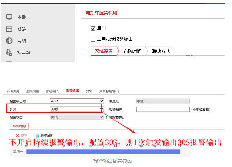Switch to the 联动方式 step tab
Viewport: 232px width, 167px height.
click(x=161, y=51)
